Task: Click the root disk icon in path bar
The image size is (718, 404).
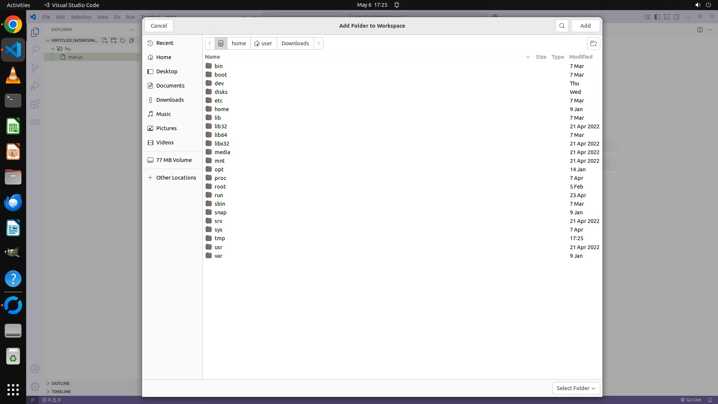Action: [x=221, y=43]
